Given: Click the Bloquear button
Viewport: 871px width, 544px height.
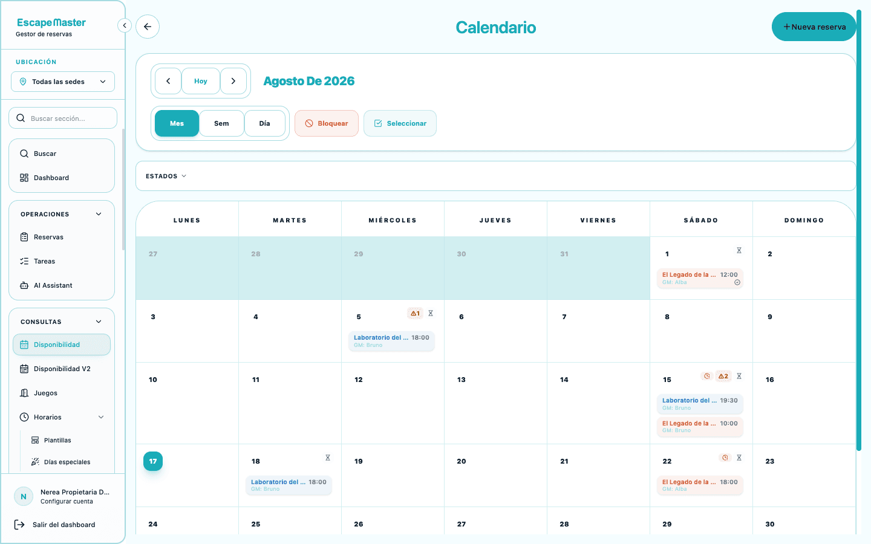Looking at the screenshot, I should (x=327, y=123).
